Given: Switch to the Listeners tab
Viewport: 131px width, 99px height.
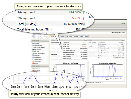Looking at the screenshot, I should tap(62, 36).
